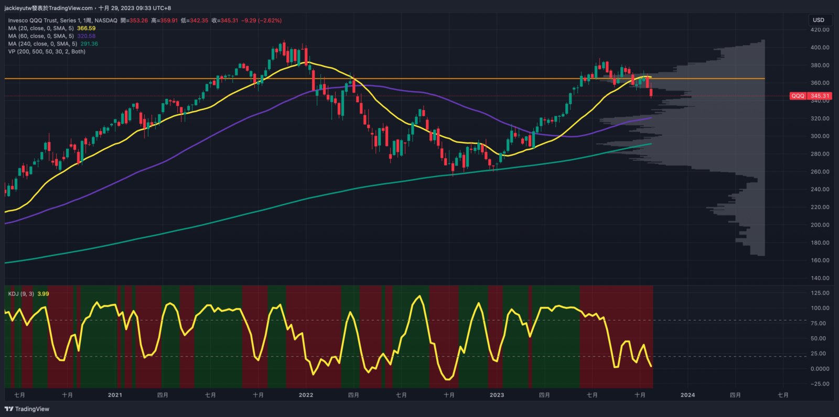
Task: Select the MA 20 indicator legend
Action: (41, 28)
